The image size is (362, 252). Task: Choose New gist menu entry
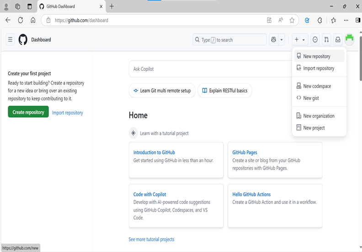point(319,98)
